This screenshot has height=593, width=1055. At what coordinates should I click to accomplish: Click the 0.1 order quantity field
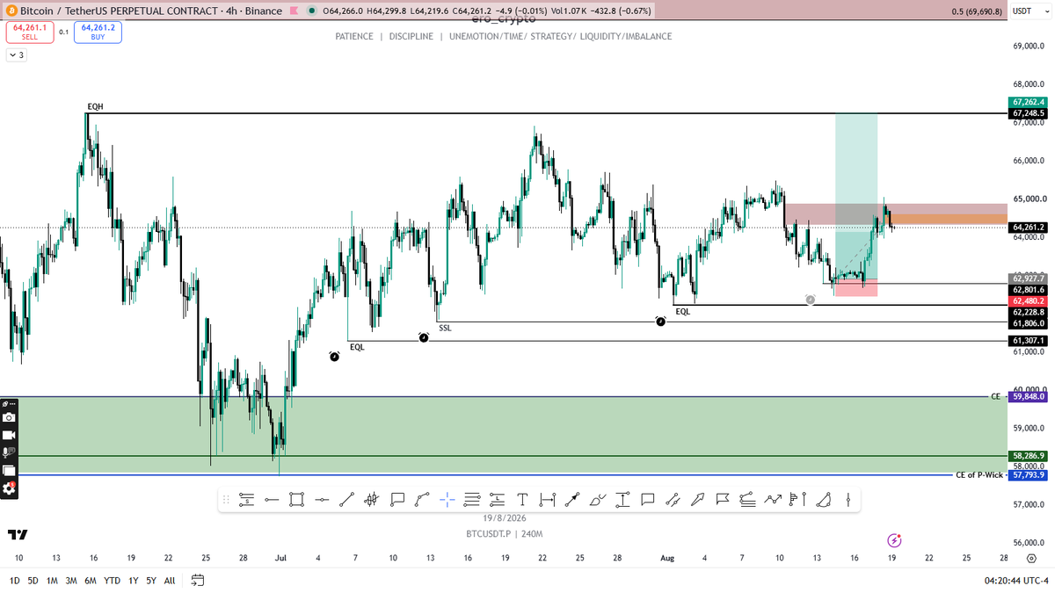[x=63, y=32]
